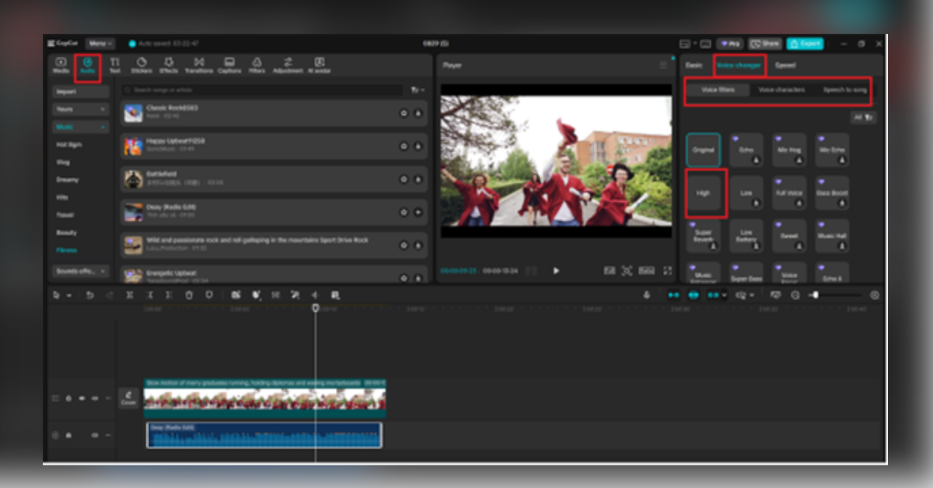
Task: Click the Pro upgrade button
Action: [x=729, y=44]
